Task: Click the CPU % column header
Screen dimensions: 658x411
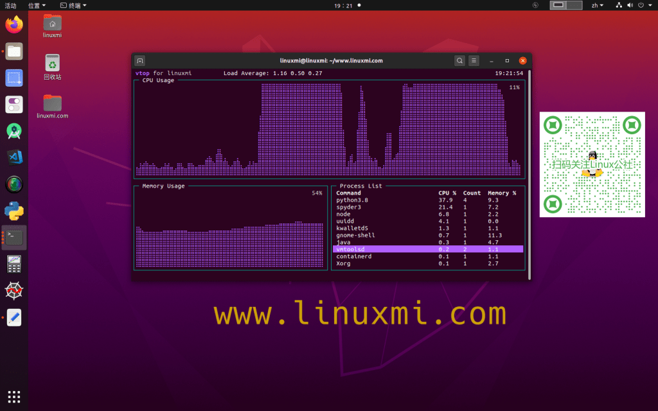Action: pyautogui.click(x=447, y=193)
